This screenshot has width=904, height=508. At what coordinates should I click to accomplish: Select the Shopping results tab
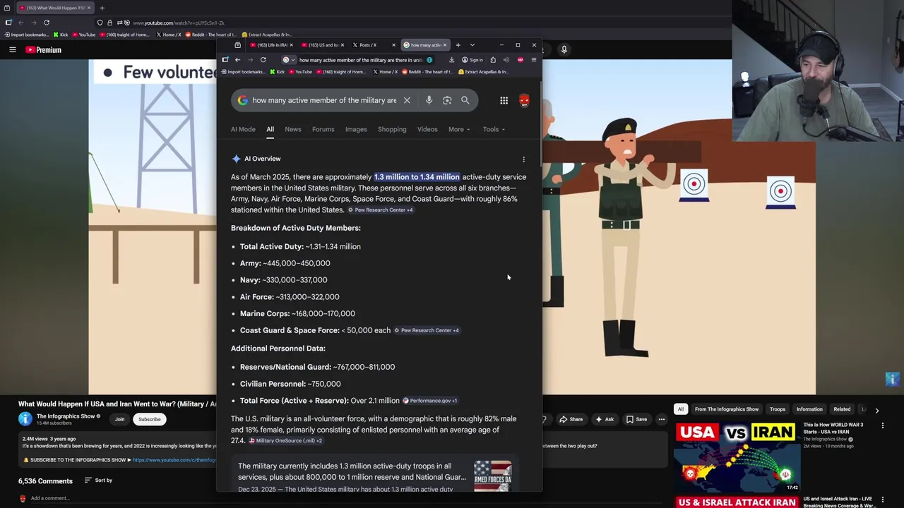392,129
